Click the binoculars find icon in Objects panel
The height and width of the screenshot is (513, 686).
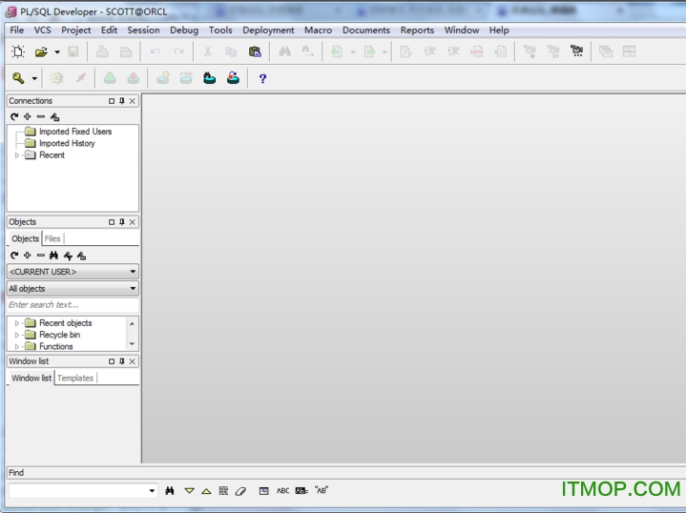click(53, 256)
